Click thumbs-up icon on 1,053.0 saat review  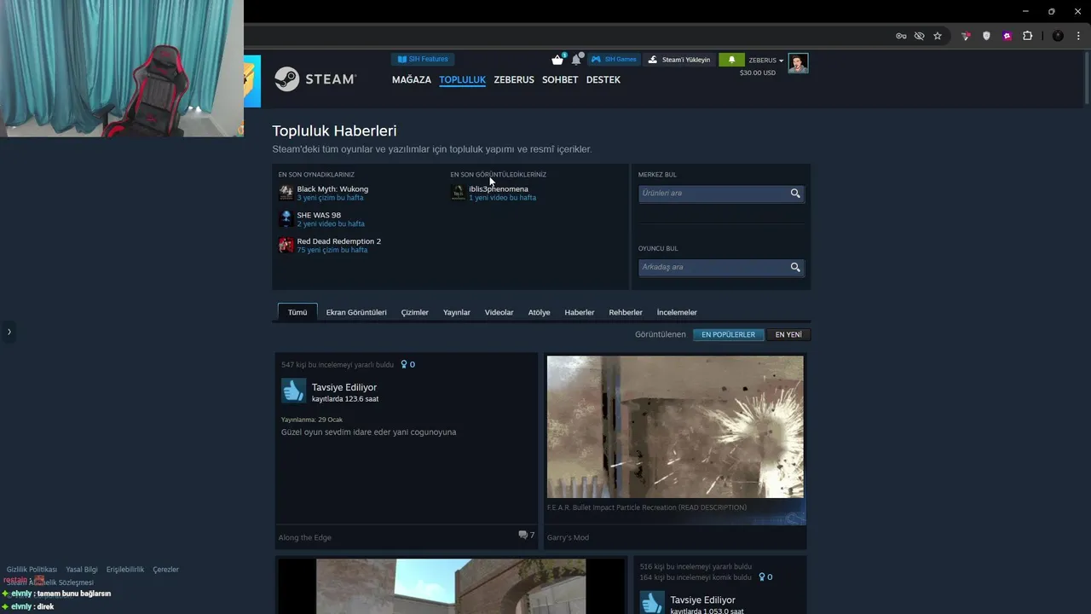click(x=652, y=603)
